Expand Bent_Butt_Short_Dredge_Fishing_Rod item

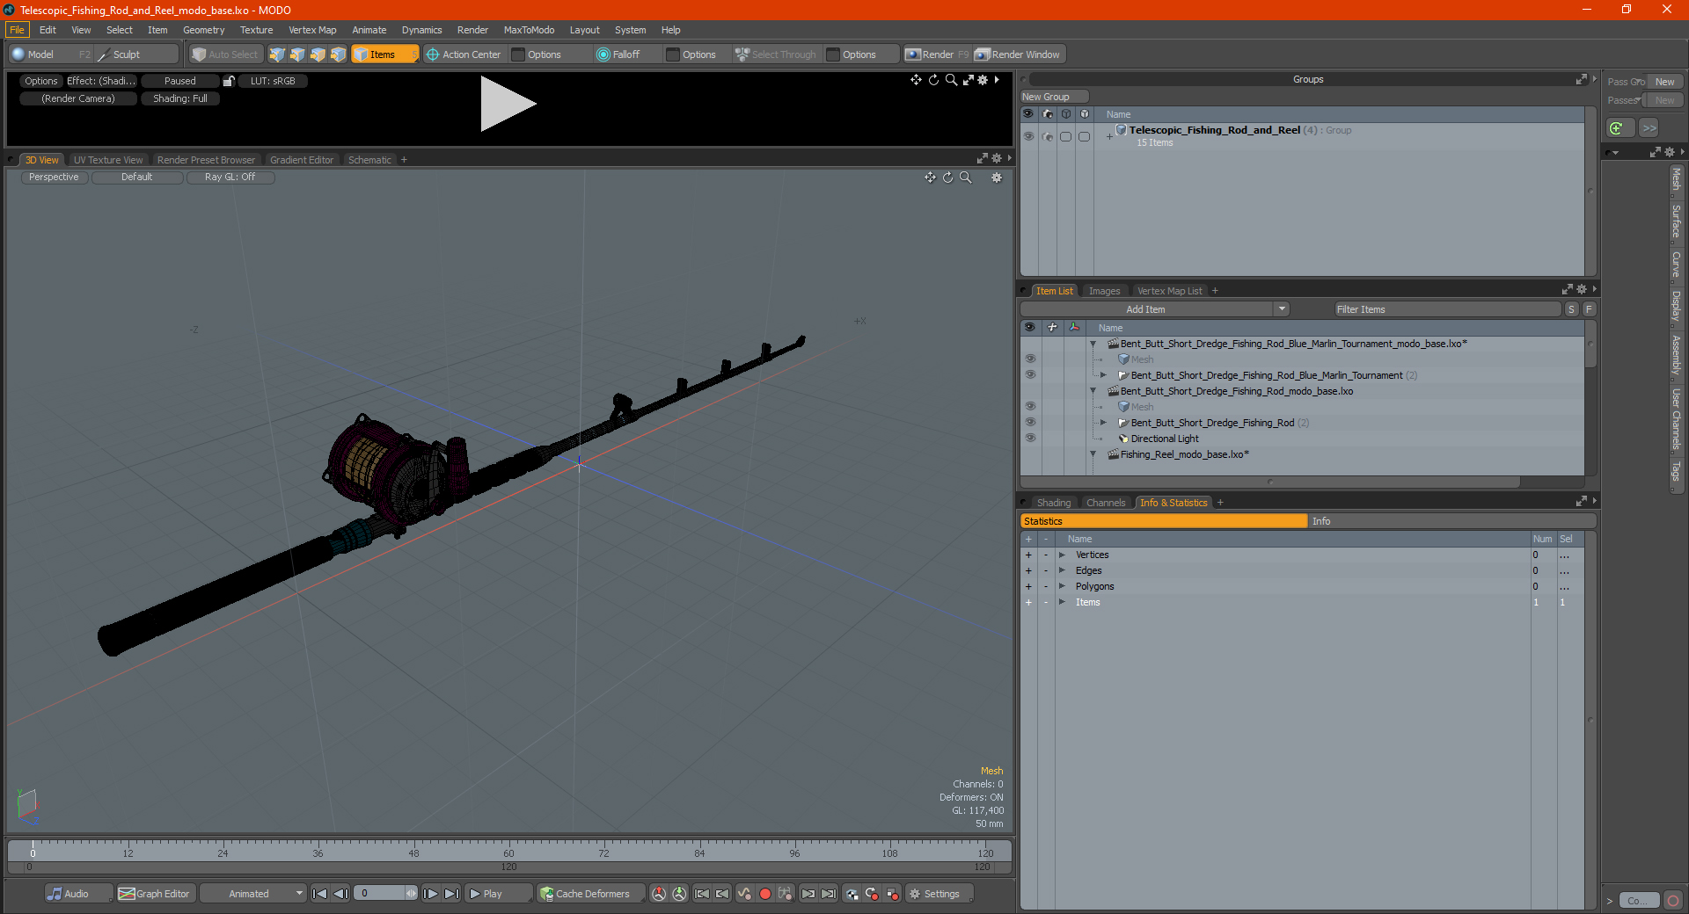click(1103, 423)
